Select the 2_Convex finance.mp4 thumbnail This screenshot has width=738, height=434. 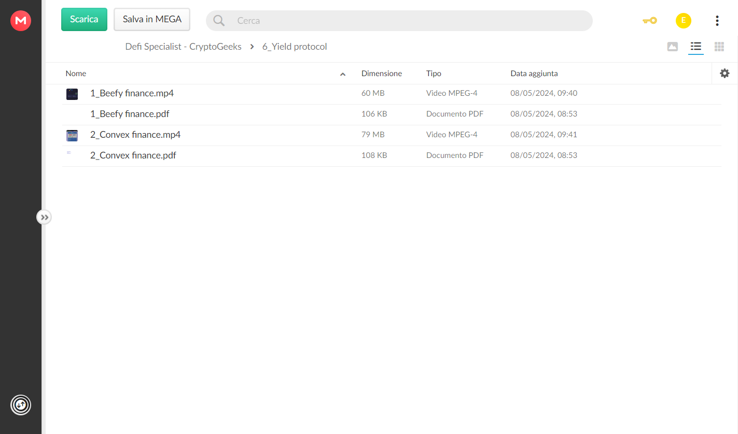tap(72, 136)
